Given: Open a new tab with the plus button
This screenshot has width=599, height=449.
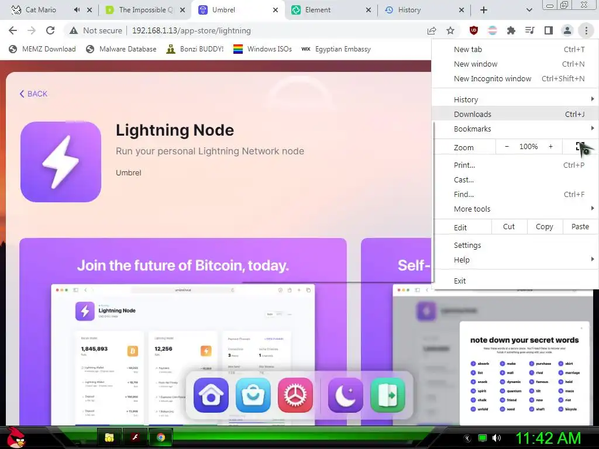Looking at the screenshot, I should pos(484,10).
